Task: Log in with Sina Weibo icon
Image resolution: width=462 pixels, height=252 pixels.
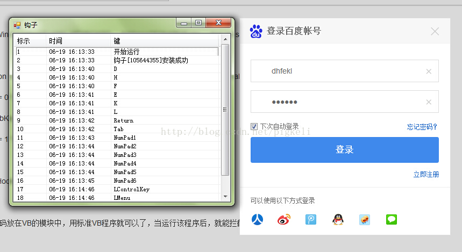Action: 284,219
